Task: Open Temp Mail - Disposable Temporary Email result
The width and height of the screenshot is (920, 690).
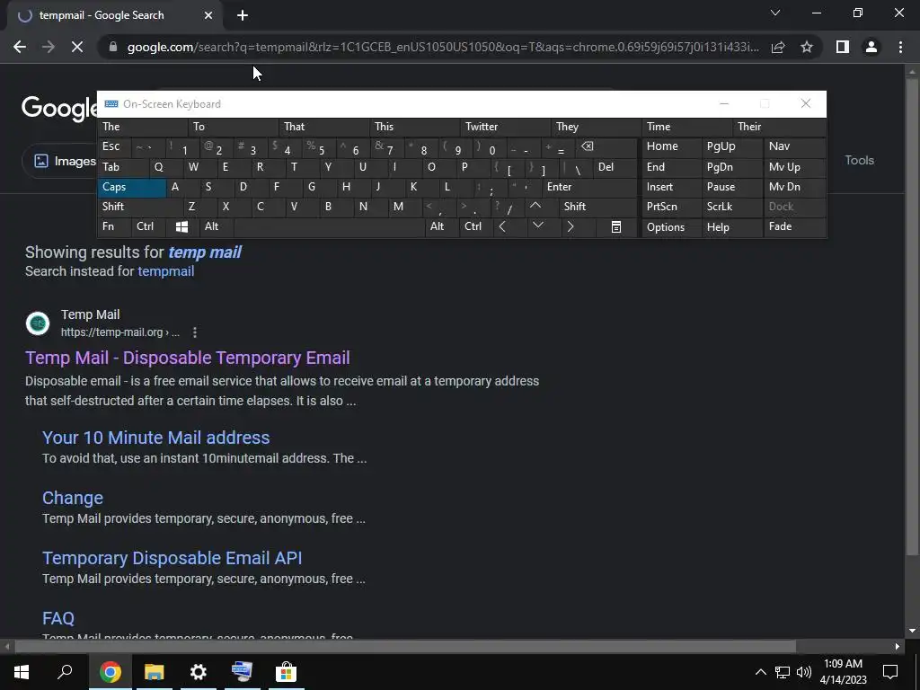Action: pos(188,358)
